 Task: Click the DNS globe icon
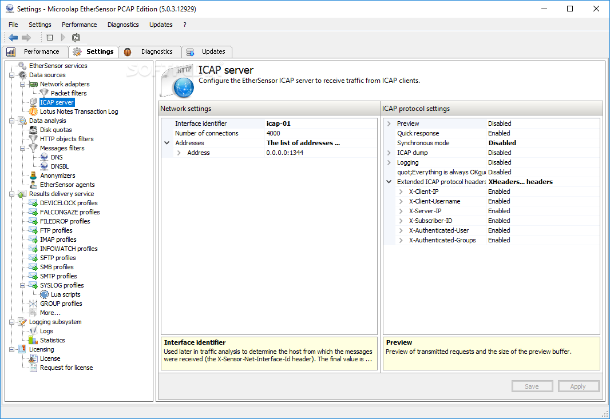[x=45, y=157]
